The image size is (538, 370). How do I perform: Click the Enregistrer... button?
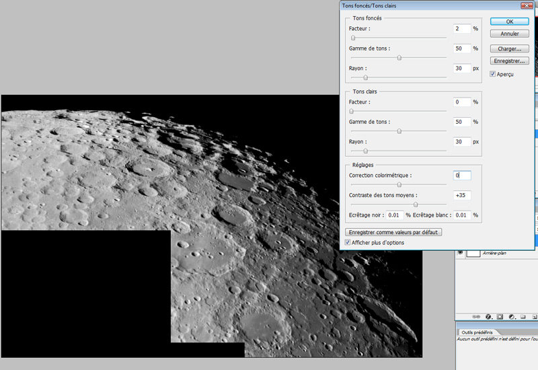510,61
